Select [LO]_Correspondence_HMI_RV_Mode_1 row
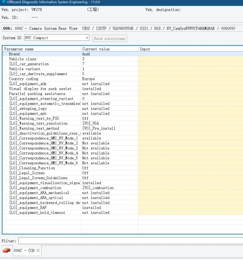This screenshot has height=260, width=243. click(123, 138)
